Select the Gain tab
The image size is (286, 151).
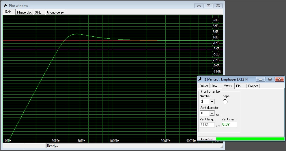click(8, 12)
